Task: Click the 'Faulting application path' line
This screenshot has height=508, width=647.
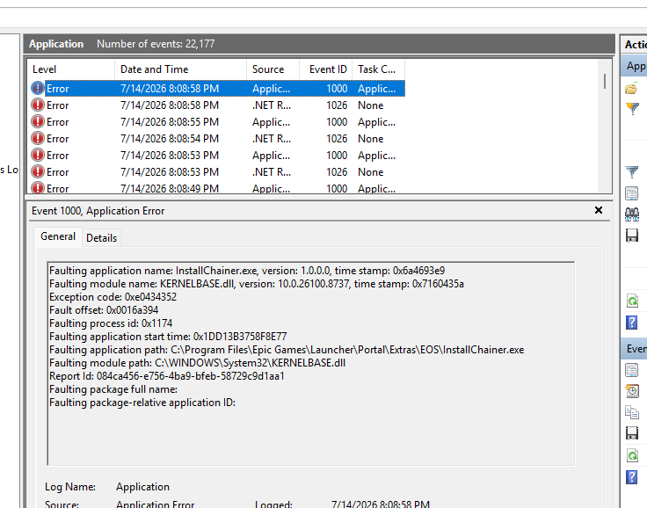Action: (287, 350)
